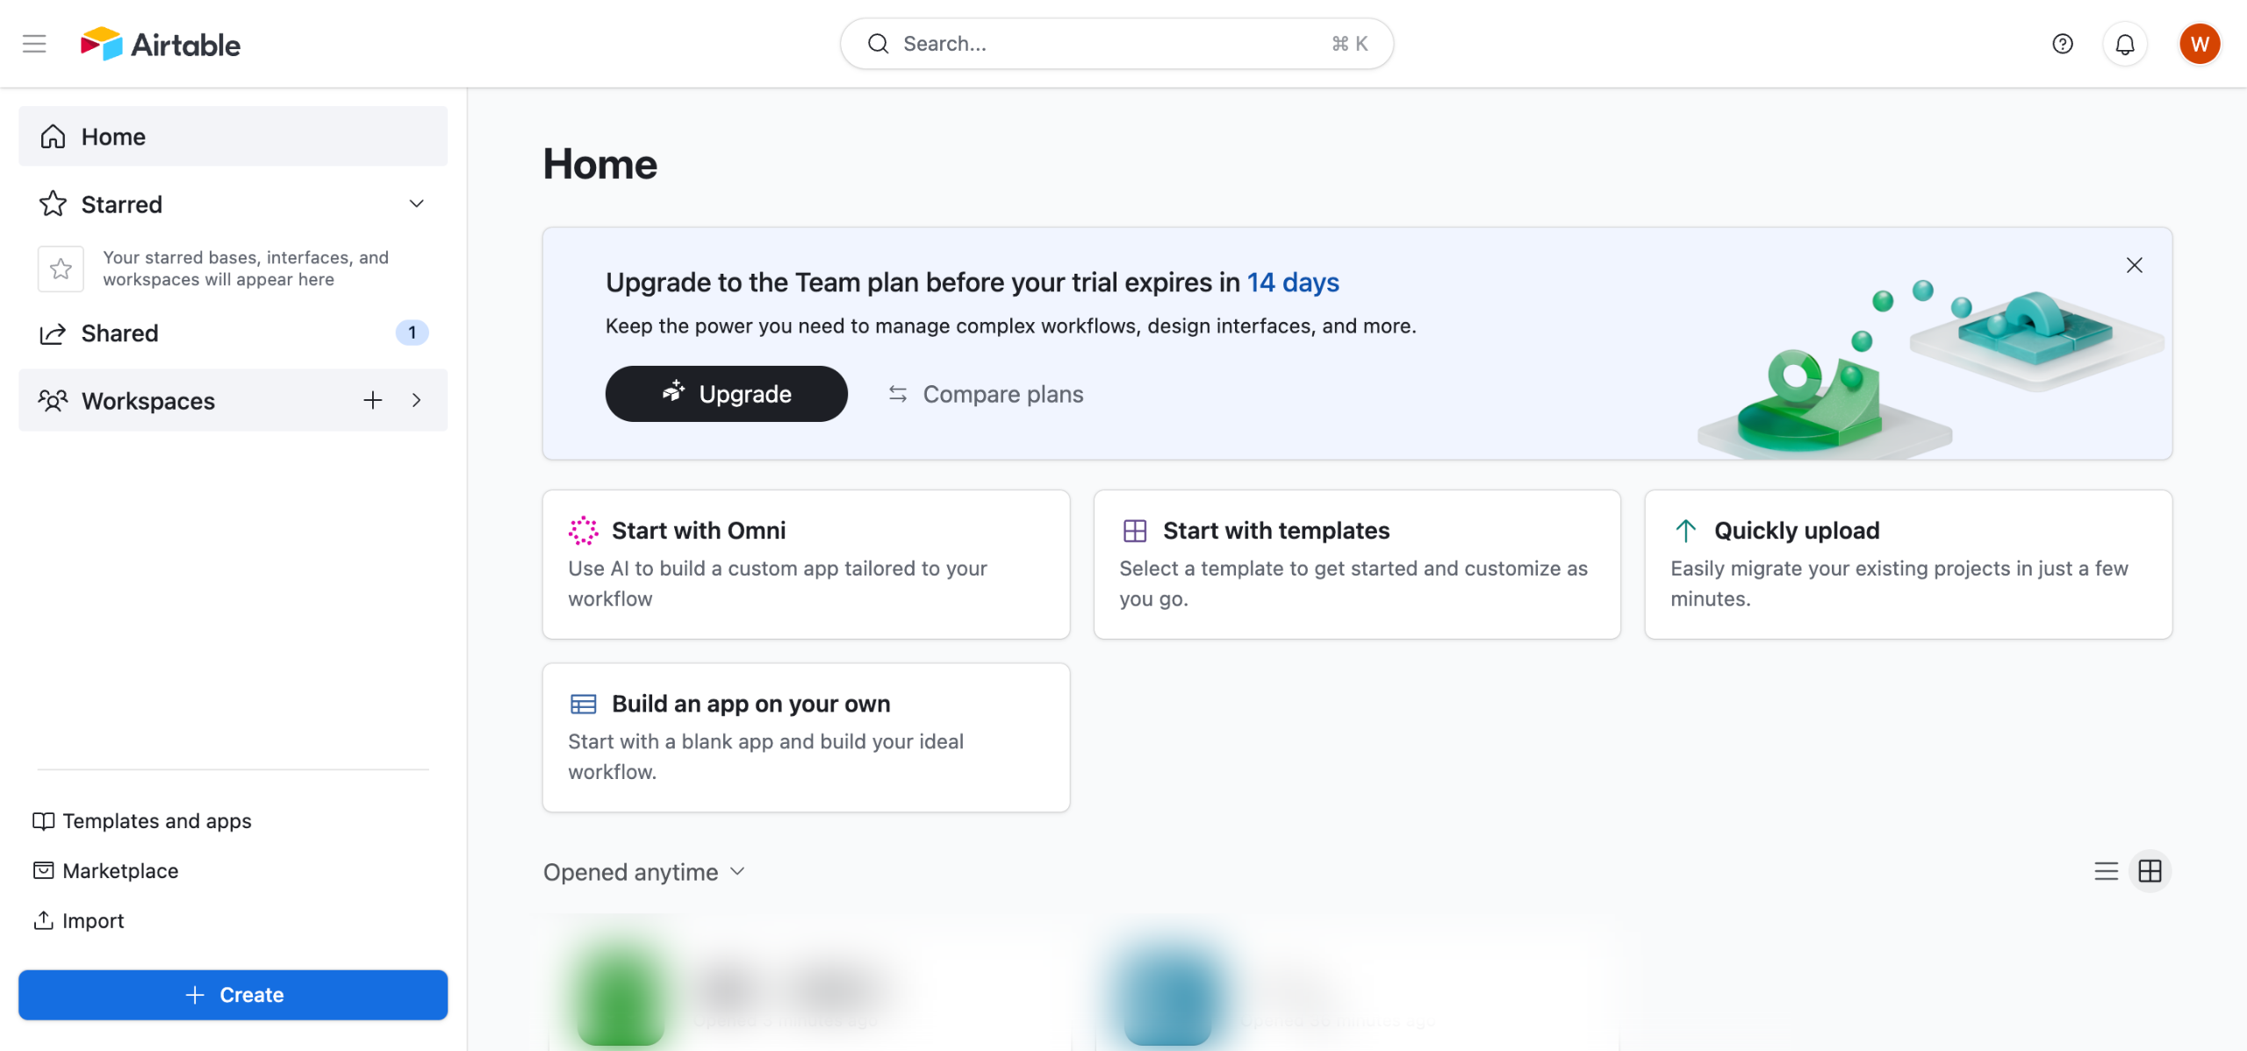Screen dimensions: 2247x1051
Task: Open the Start with Omni card
Action: click(805, 564)
